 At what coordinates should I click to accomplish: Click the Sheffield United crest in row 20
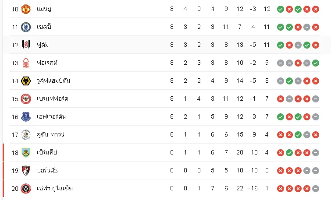pos(26,189)
